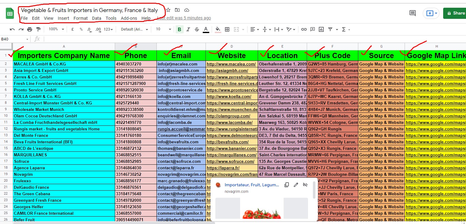Screen dimensions: 466x224
Task: Insert a link from toolbar
Action: pyautogui.click(x=304, y=29)
